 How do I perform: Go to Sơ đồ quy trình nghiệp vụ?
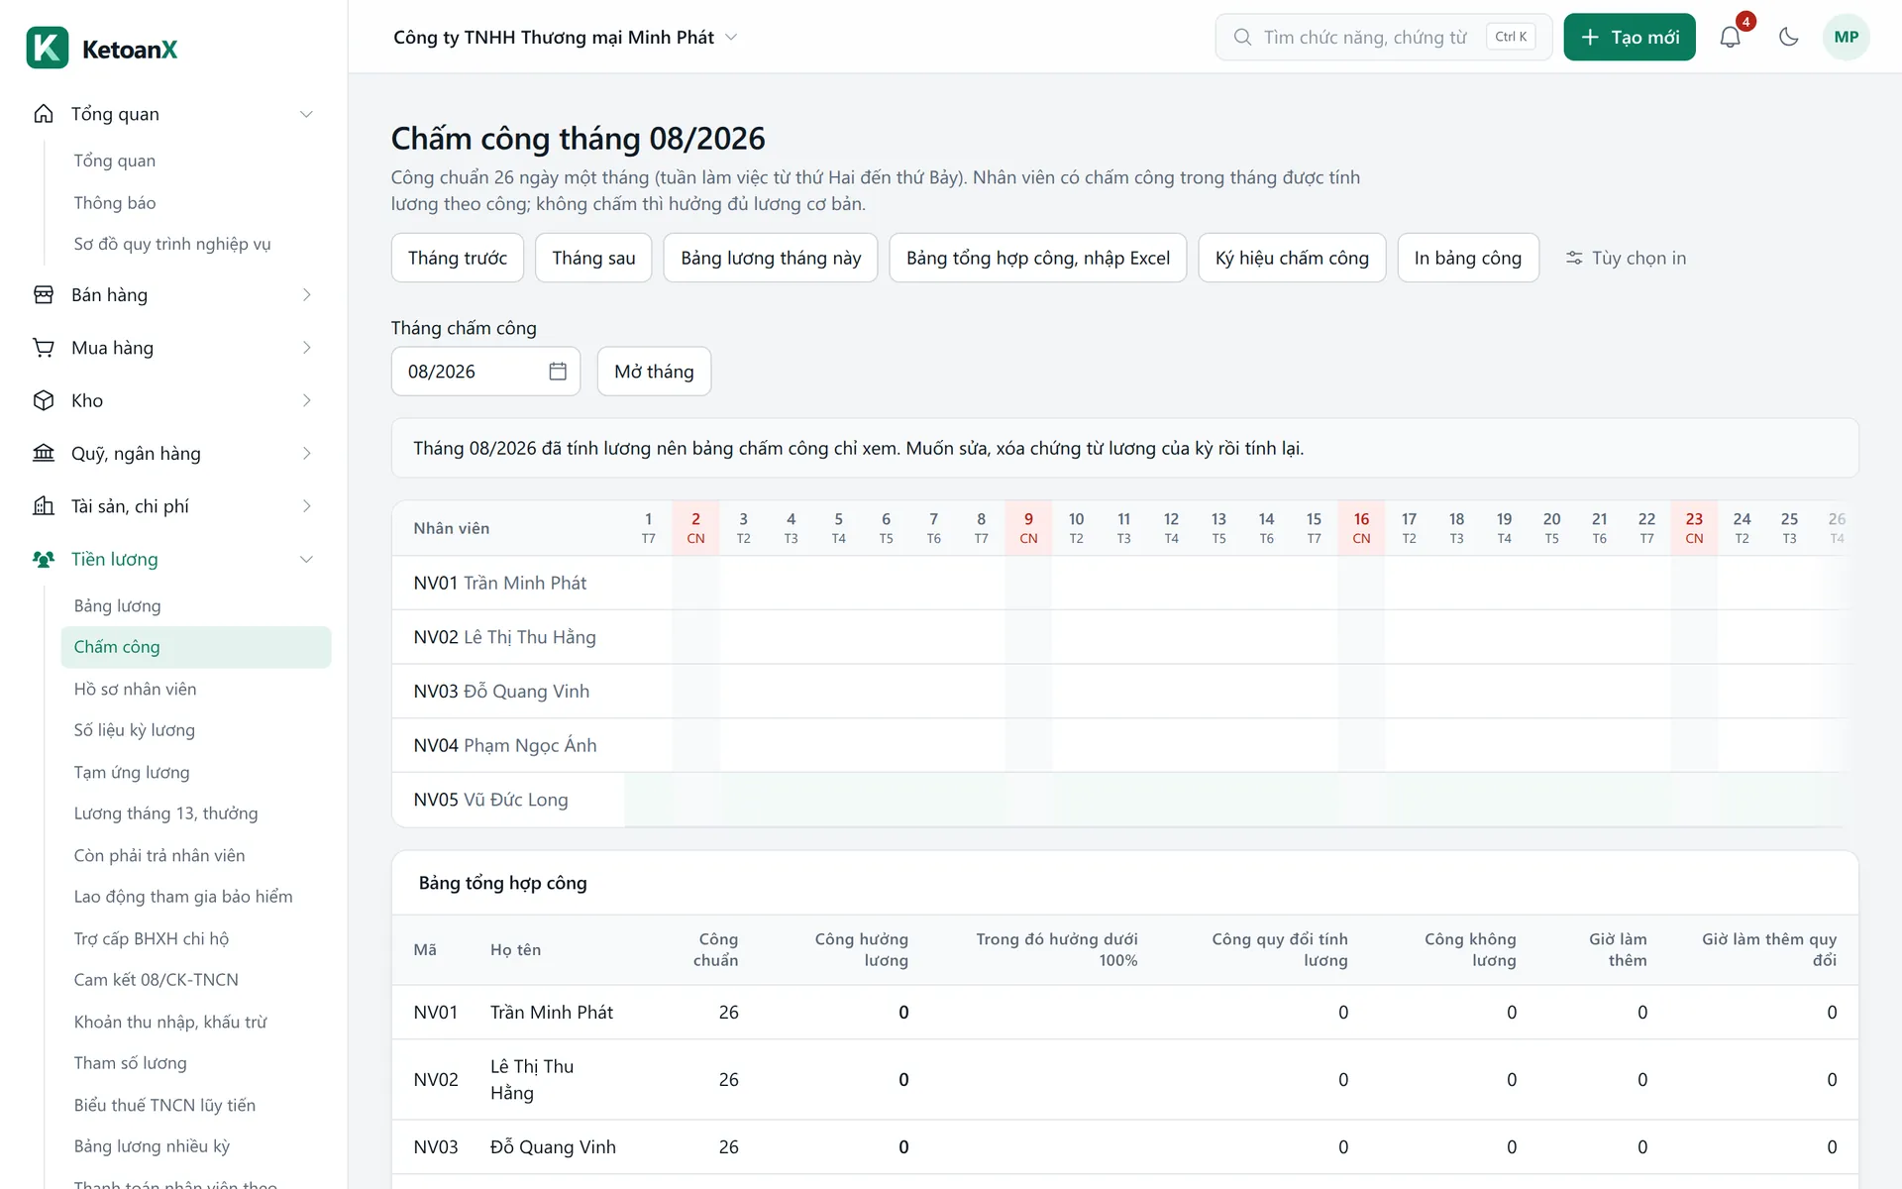[x=196, y=244]
